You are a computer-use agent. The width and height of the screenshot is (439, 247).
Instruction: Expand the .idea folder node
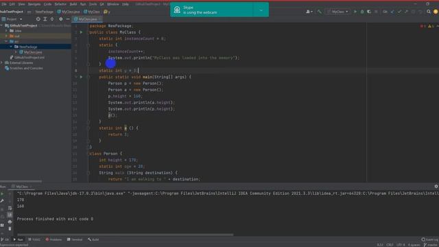6,31
